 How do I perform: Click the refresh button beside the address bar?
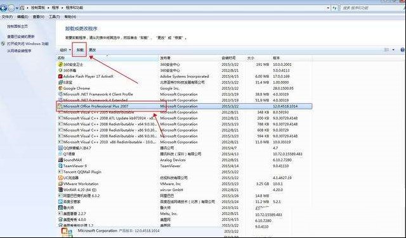click(335, 8)
